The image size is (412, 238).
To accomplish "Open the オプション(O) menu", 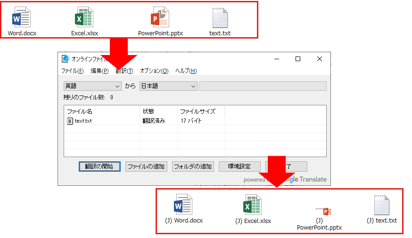I will (x=154, y=71).
